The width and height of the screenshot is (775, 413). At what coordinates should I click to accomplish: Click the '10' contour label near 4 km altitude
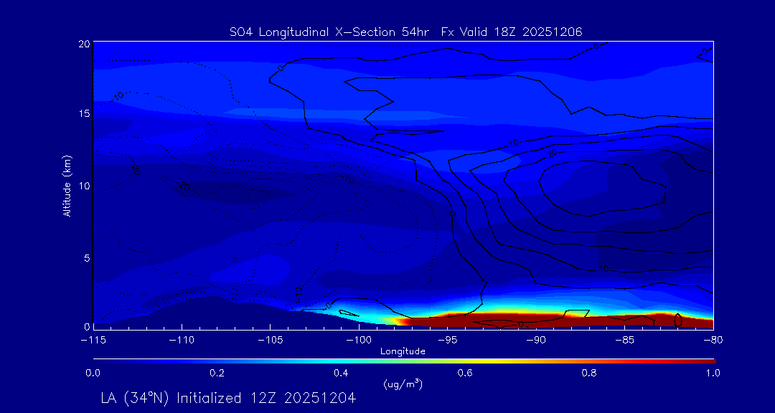[x=603, y=269]
